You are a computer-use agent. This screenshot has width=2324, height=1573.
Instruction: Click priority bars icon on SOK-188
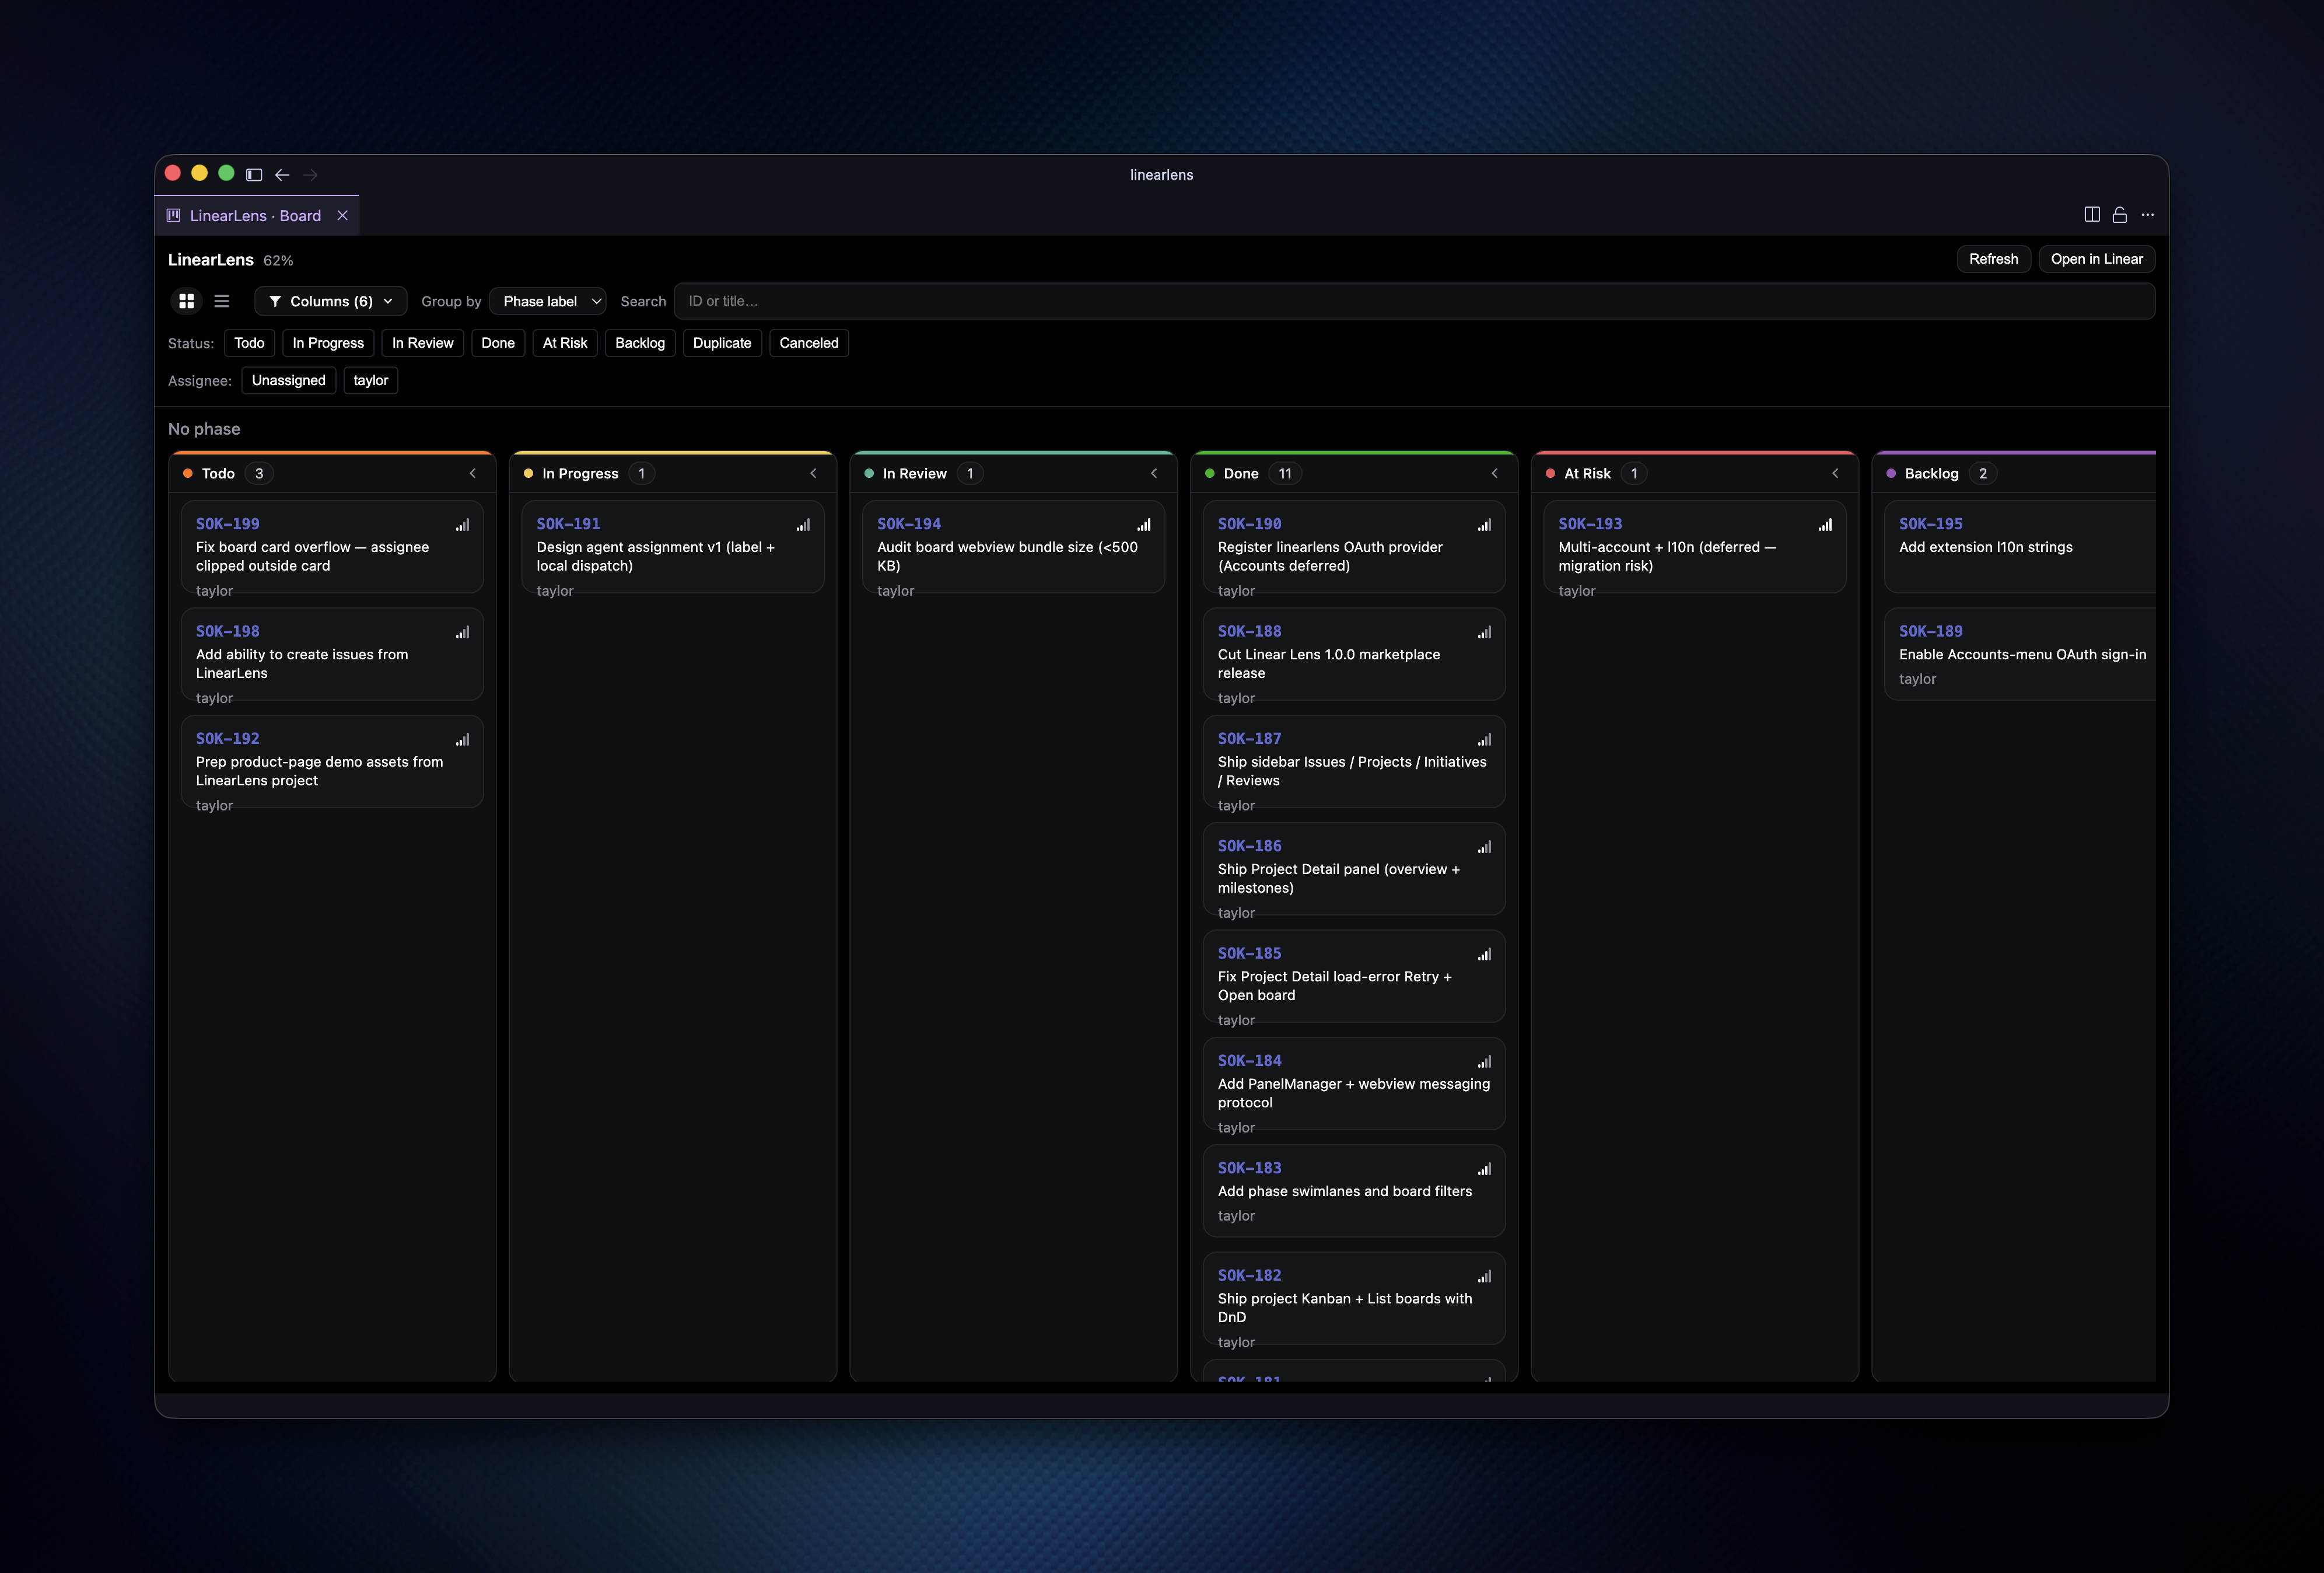pyautogui.click(x=1484, y=632)
